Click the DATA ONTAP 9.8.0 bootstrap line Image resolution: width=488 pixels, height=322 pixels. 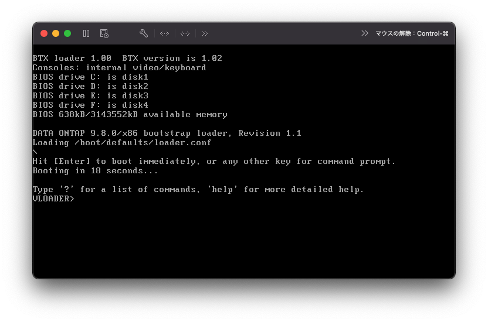tap(167, 133)
